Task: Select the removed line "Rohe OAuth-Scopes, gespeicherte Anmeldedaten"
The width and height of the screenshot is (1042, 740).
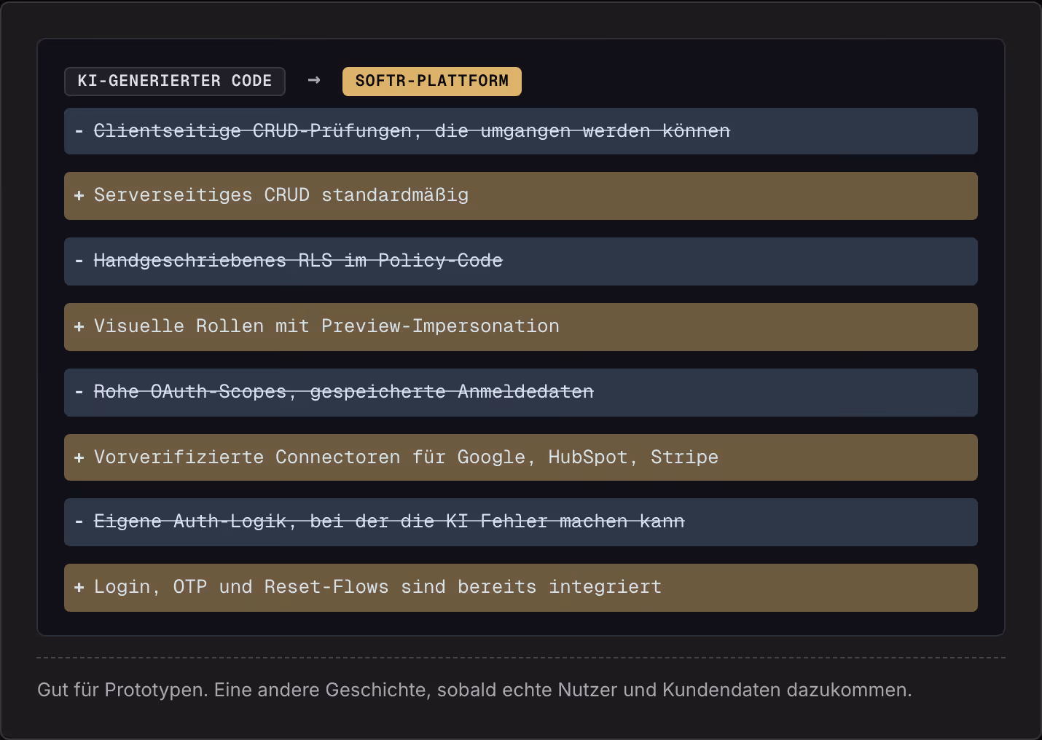Action: point(521,393)
